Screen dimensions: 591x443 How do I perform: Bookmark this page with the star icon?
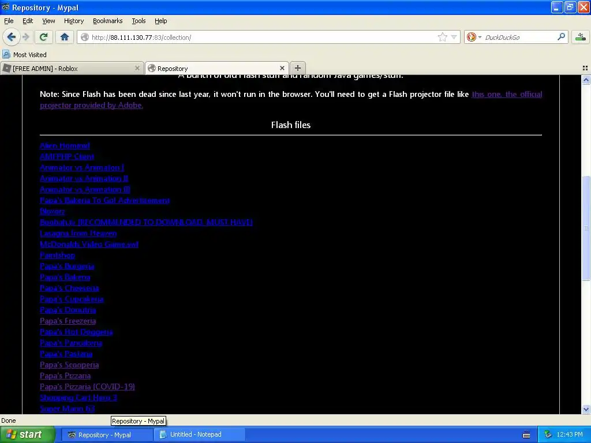click(442, 37)
